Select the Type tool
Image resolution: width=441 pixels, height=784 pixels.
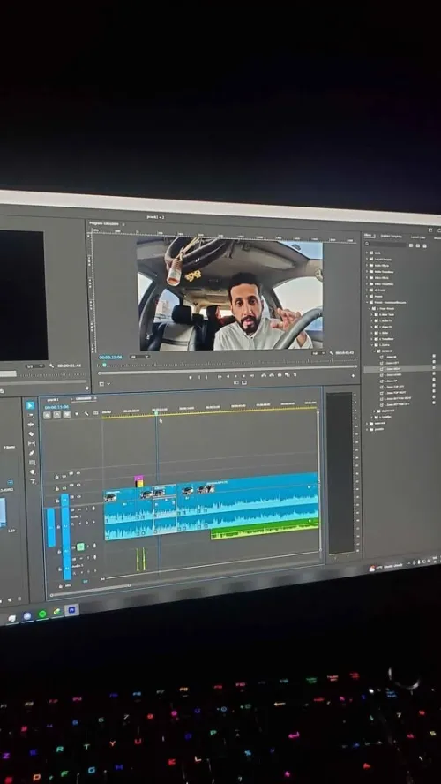pyautogui.click(x=33, y=481)
